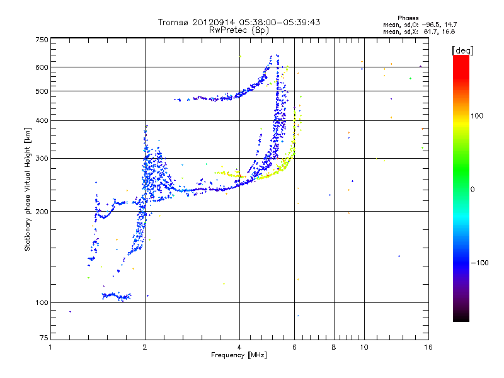Image resolution: width=504 pixels, height=378 pixels.
Task: Click the x-axis tick label '8'
Action: [334, 347]
